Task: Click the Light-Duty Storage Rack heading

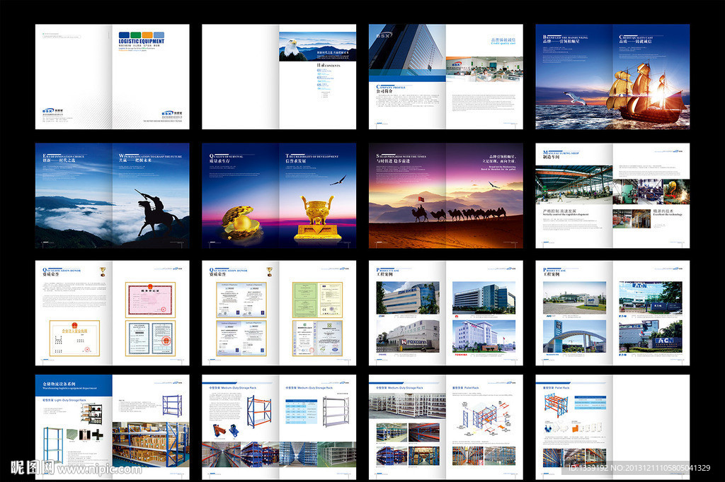Action: [x=64, y=400]
